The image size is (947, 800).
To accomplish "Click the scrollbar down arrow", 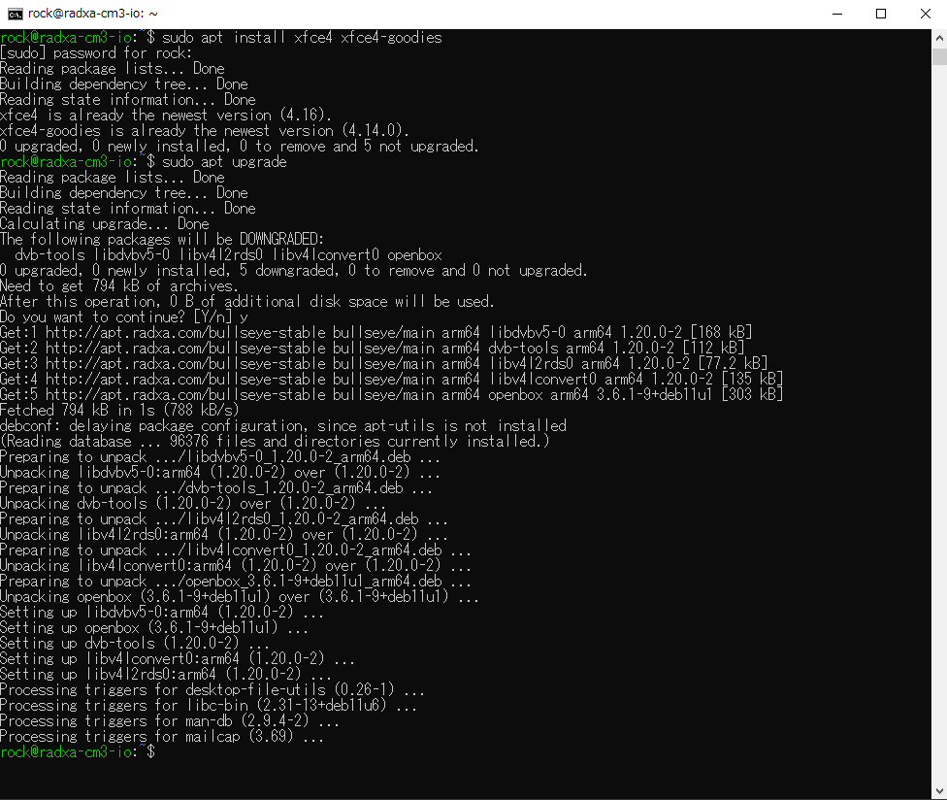I will (x=938, y=791).
